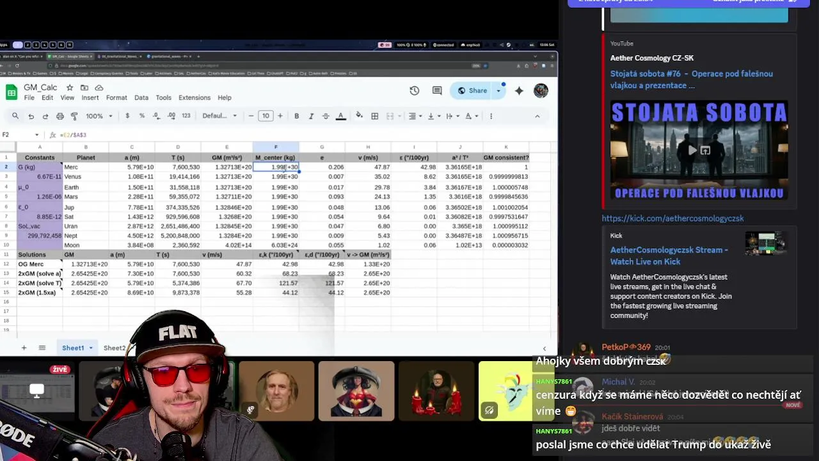Image resolution: width=819 pixels, height=461 pixels.
Task: Toggle strikethrough formatting
Action: click(326, 116)
